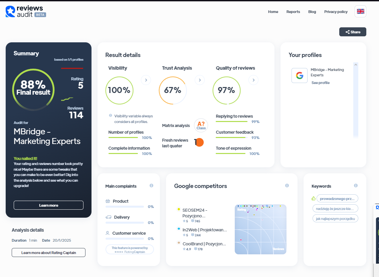
Task: Click the Complete information progress bar
Action: 123,153
